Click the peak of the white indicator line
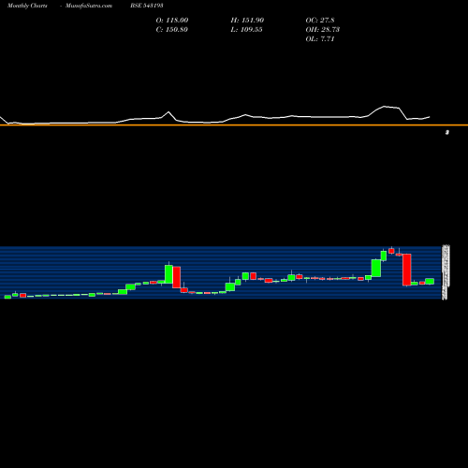The height and width of the screenshot is (468, 468). point(385,107)
